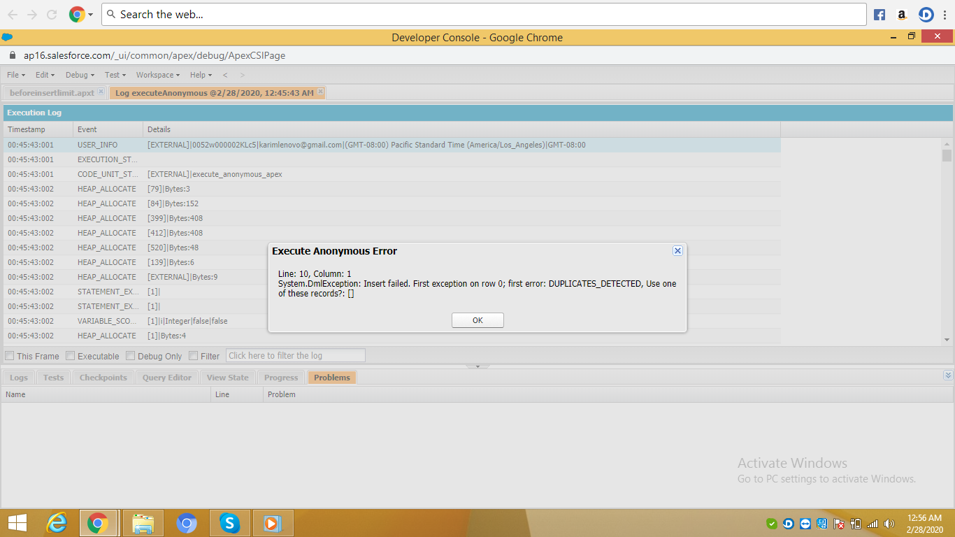
Task: Click the HEAP_ALLOCATE row with Bytes:152
Action: click(x=392, y=203)
